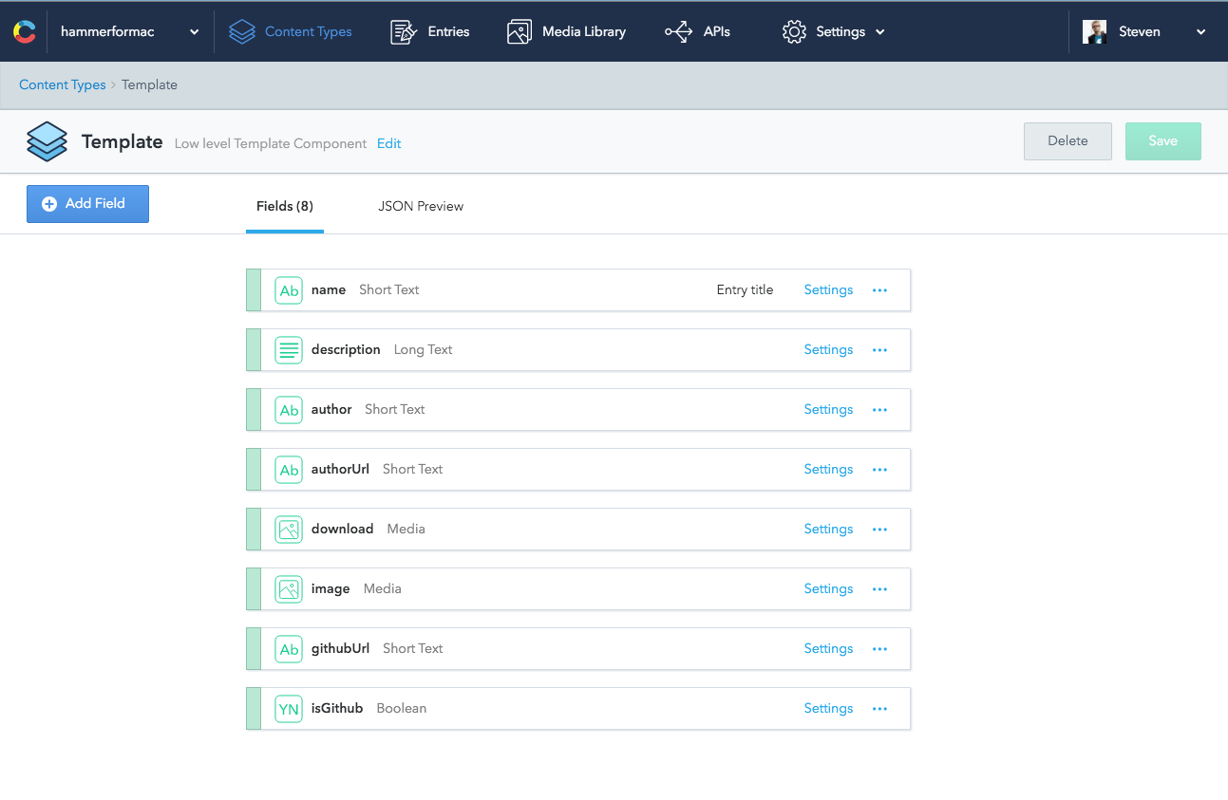This screenshot has height=800, width=1228.
Task: Open the hammerformac space dropdown
Action: point(130,31)
